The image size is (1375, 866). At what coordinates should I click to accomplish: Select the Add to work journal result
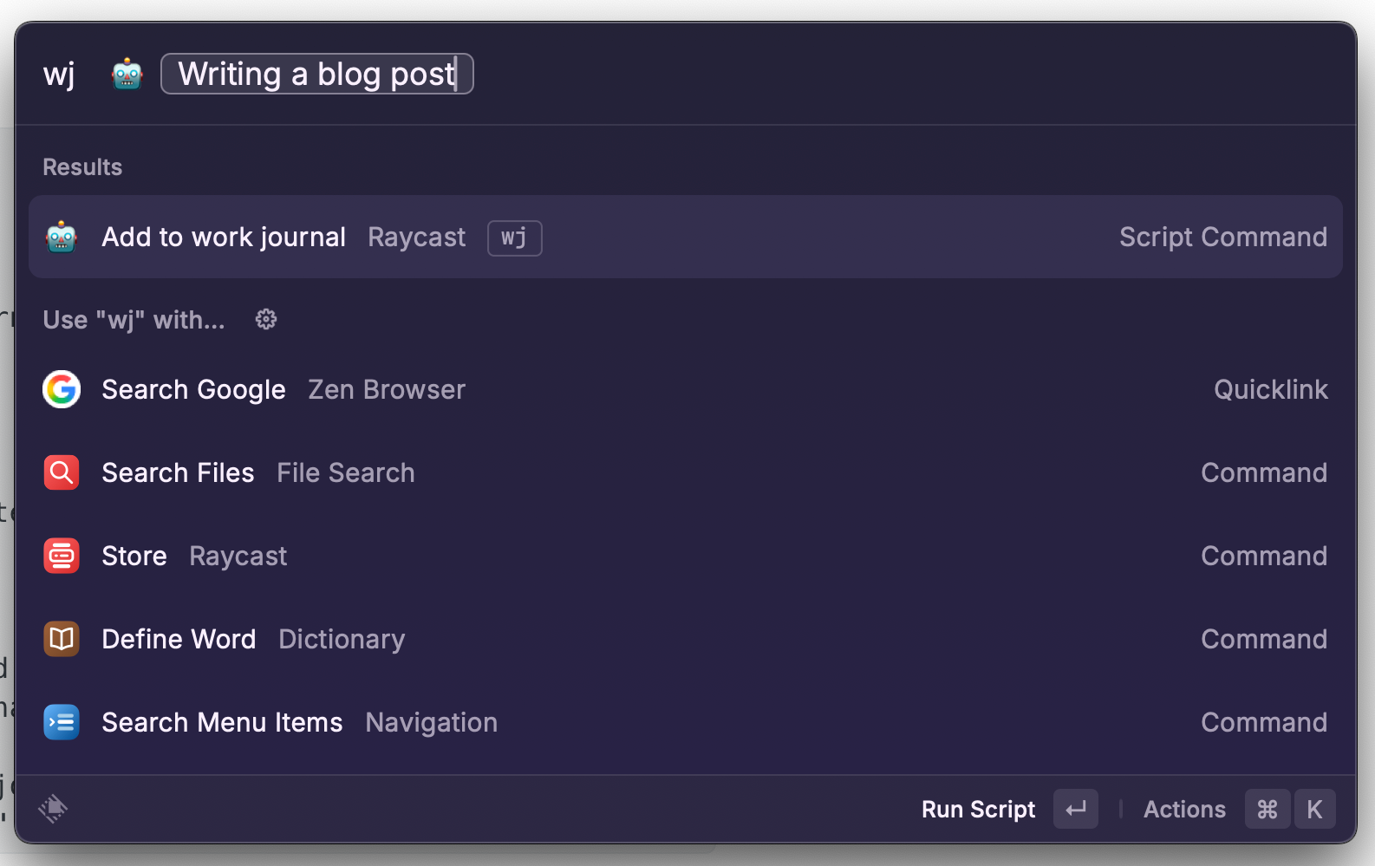click(686, 237)
